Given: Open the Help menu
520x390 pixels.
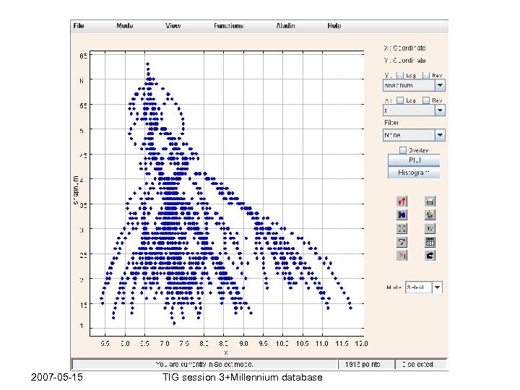Looking at the screenshot, I should pyautogui.click(x=334, y=25).
